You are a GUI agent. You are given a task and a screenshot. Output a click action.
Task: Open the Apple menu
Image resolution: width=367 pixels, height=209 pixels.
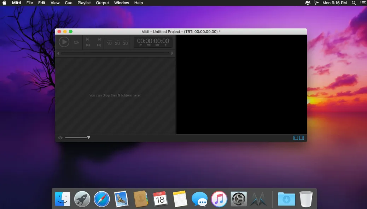pyautogui.click(x=5, y=3)
